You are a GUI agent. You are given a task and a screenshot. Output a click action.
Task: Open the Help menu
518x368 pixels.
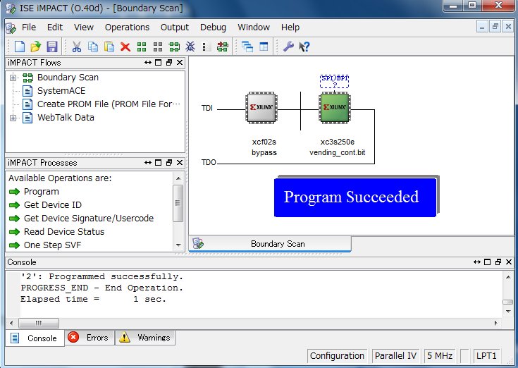click(x=290, y=27)
